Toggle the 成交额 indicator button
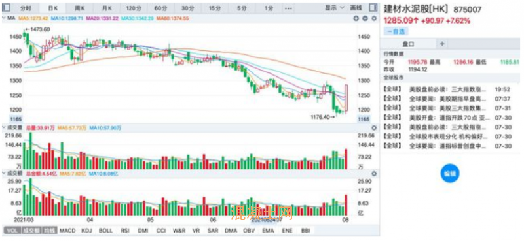The image size is (524, 241). pyautogui.click(x=31, y=231)
